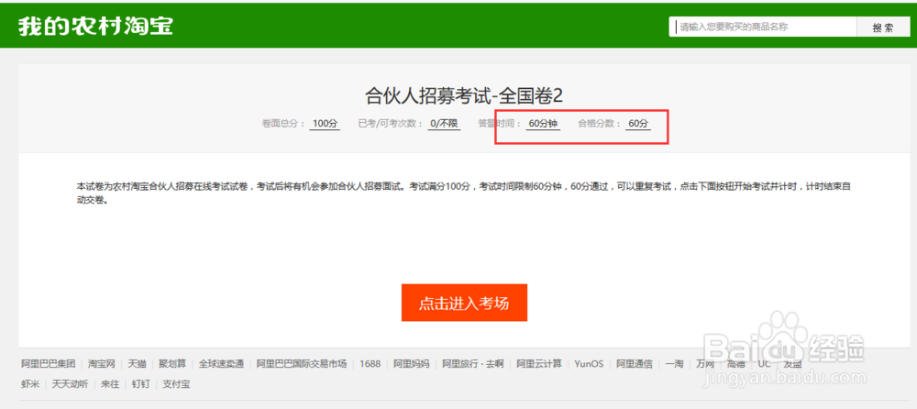Open the 淘宝网 footer link
This screenshot has height=409, width=917.
(102, 363)
